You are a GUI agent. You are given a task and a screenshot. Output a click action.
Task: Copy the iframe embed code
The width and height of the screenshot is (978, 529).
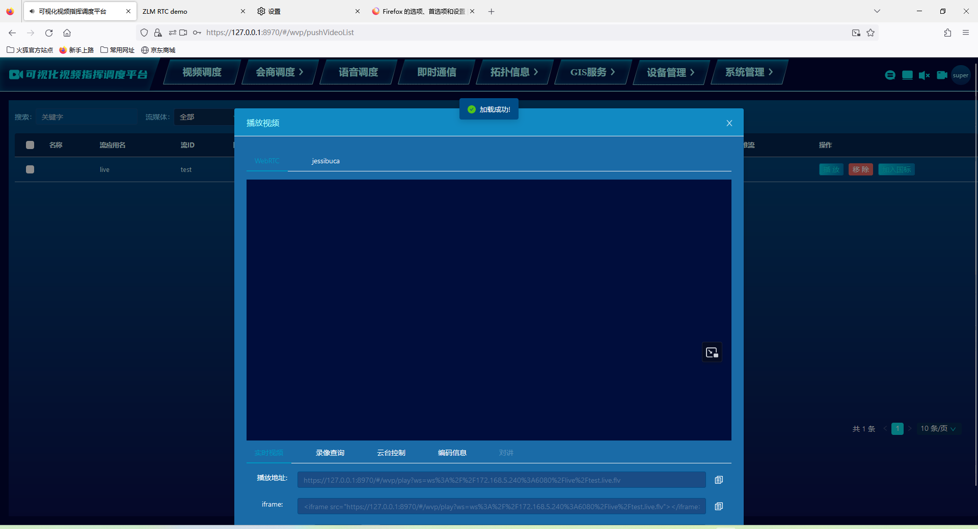point(719,506)
